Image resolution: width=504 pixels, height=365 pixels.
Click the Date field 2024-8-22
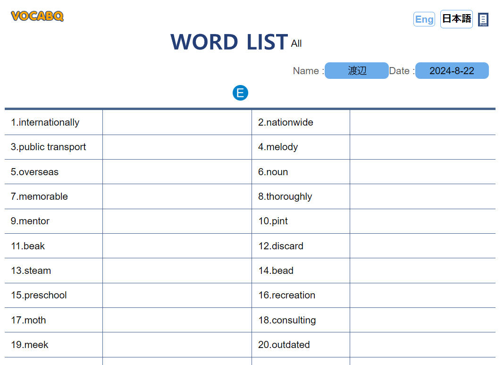pos(452,71)
